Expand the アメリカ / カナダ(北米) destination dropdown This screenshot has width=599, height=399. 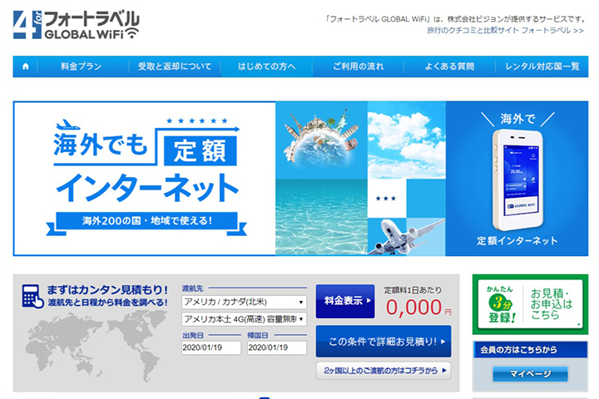244,302
